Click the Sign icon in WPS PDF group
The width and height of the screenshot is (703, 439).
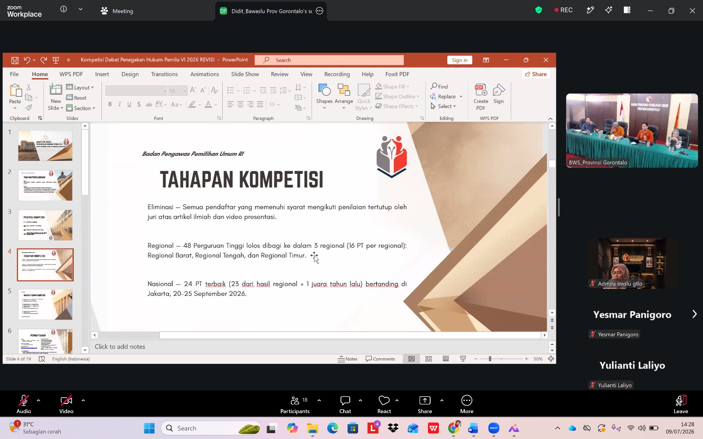pos(499,90)
